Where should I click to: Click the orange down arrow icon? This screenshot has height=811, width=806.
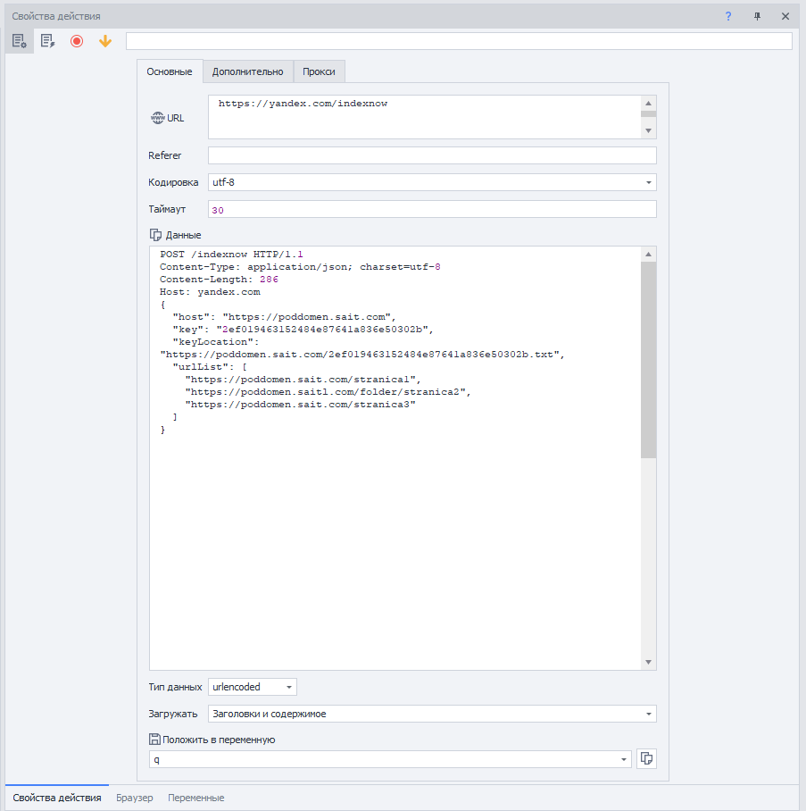coord(105,41)
